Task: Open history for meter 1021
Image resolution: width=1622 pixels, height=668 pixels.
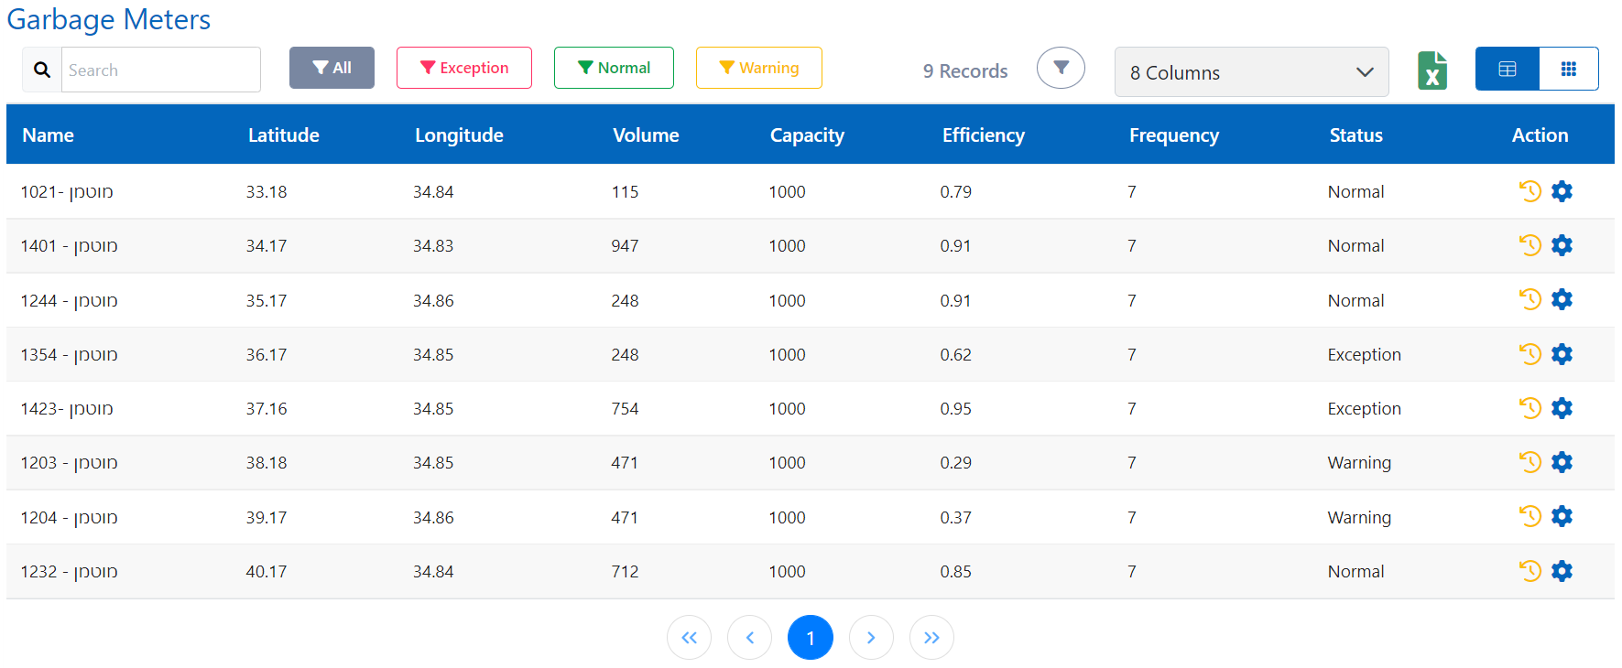Action: coord(1529,191)
